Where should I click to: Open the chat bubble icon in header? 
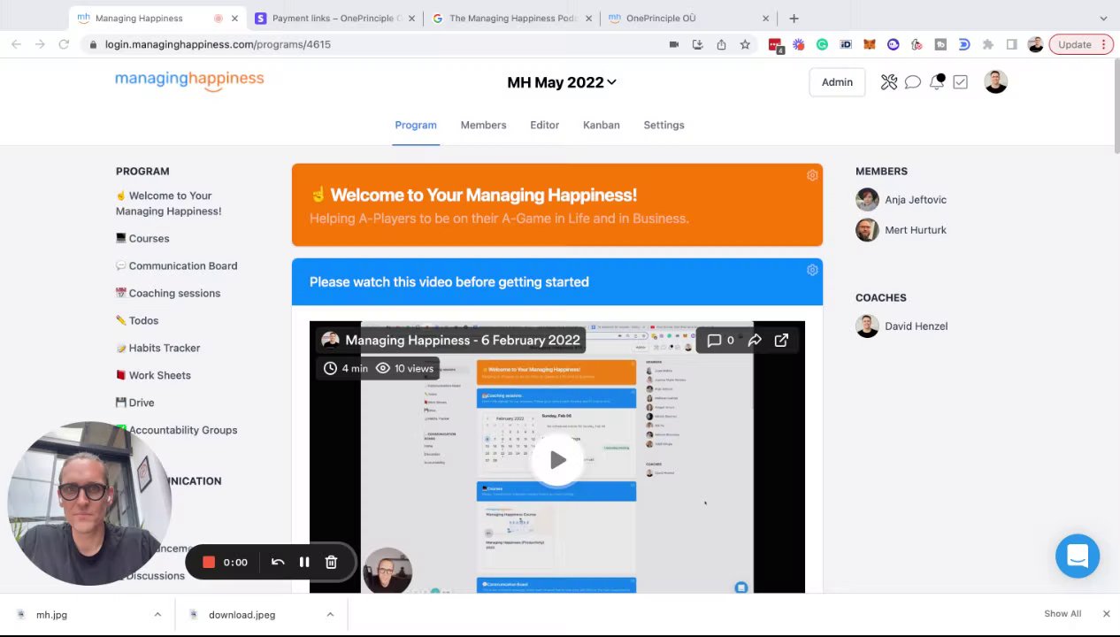click(x=913, y=82)
